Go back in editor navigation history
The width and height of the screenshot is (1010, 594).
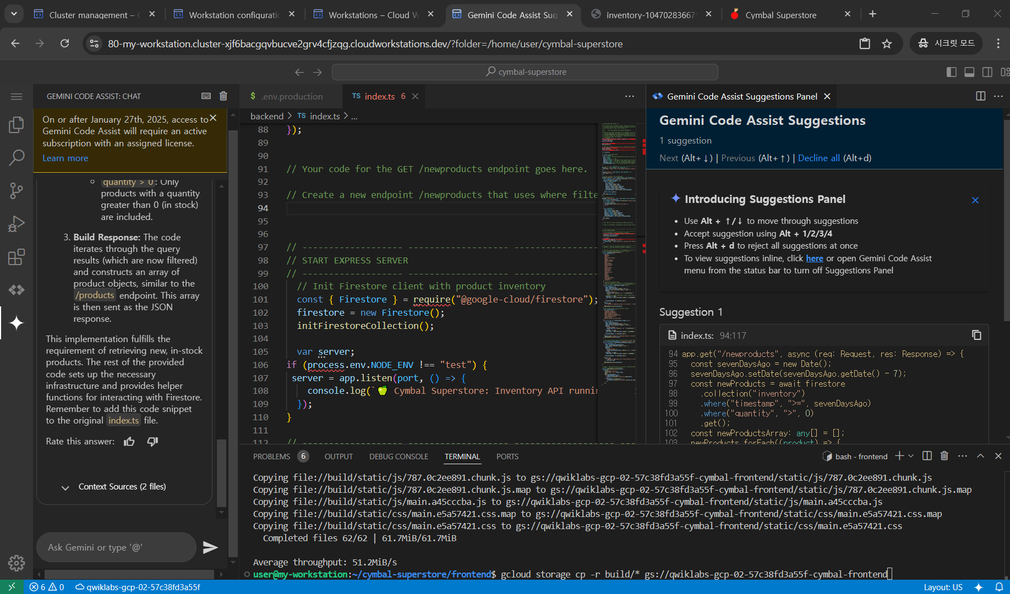click(299, 72)
